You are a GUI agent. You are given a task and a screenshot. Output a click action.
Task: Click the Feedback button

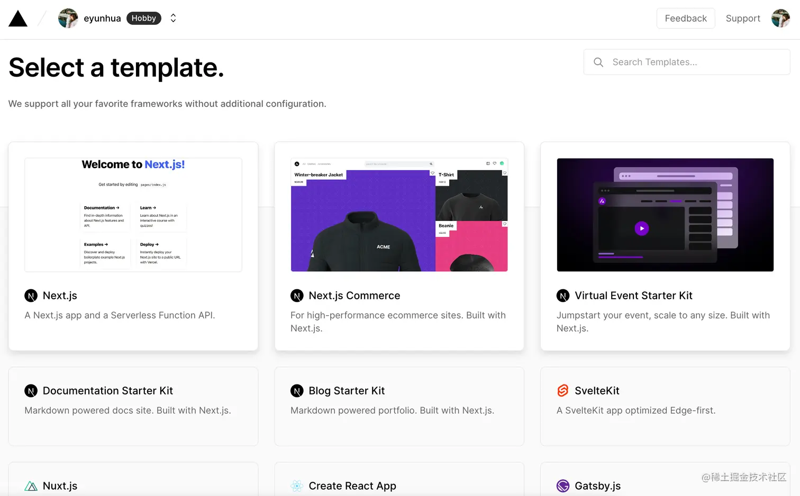(x=686, y=18)
